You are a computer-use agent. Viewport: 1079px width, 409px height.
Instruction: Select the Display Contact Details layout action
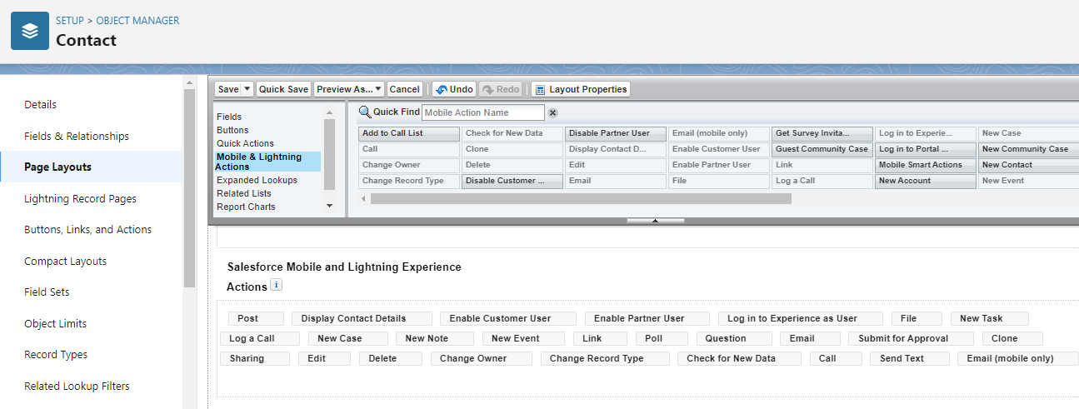click(x=362, y=318)
